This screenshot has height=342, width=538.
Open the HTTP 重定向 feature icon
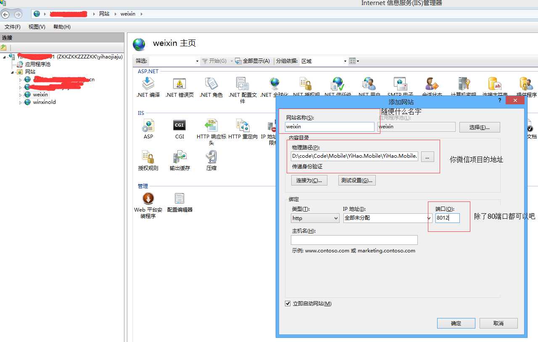coord(243,125)
